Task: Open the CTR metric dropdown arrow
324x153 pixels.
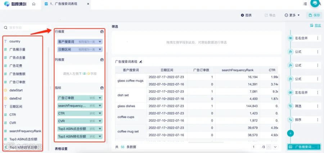Action: pos(100,113)
